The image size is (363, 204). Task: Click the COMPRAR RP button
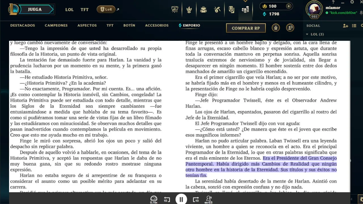click(x=246, y=28)
